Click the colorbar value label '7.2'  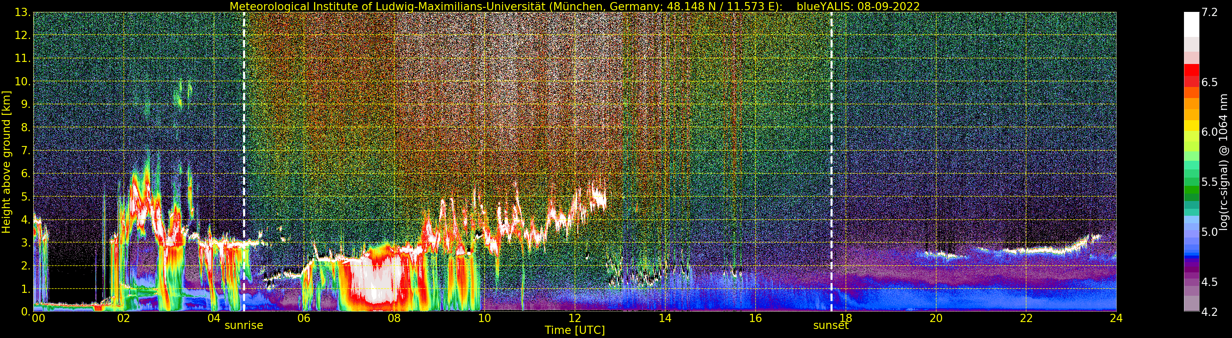point(1209,12)
